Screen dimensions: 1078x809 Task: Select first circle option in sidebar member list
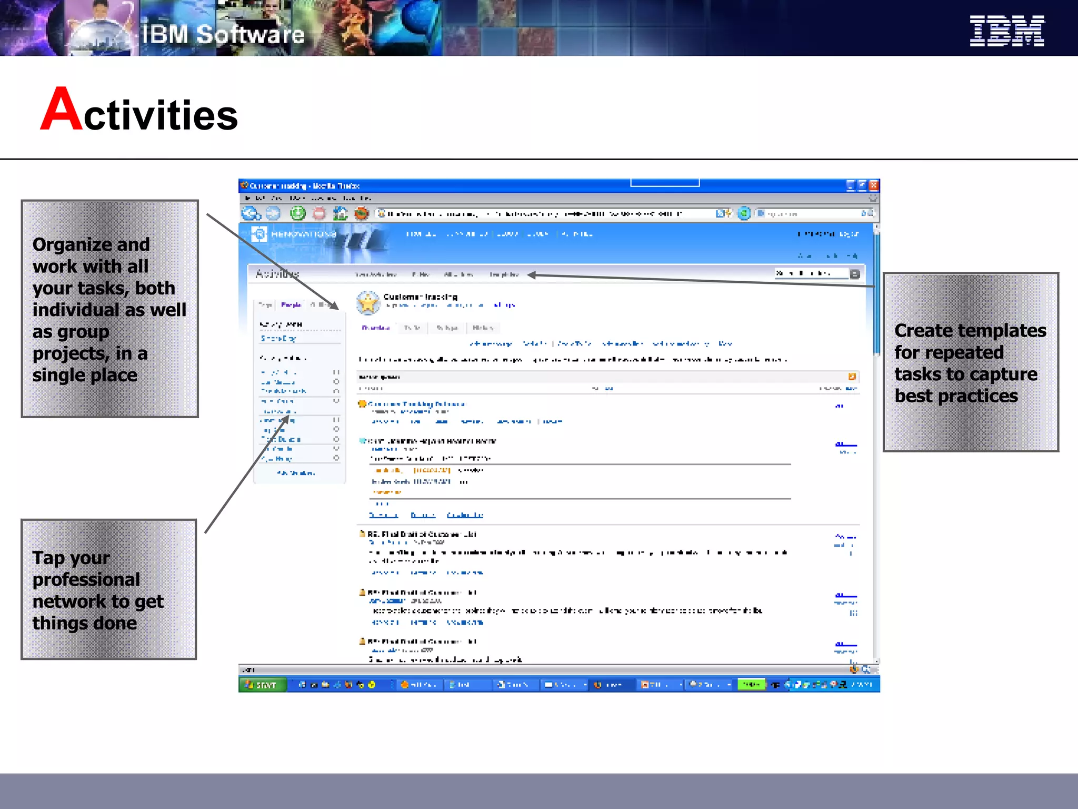point(336,382)
